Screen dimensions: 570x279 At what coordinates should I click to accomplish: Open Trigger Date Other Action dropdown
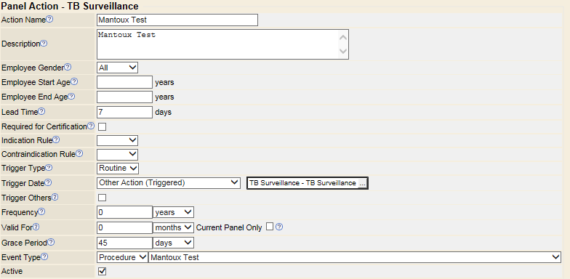pos(169,183)
